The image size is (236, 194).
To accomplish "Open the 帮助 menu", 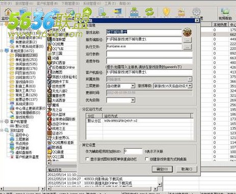I will tap(125, 3).
